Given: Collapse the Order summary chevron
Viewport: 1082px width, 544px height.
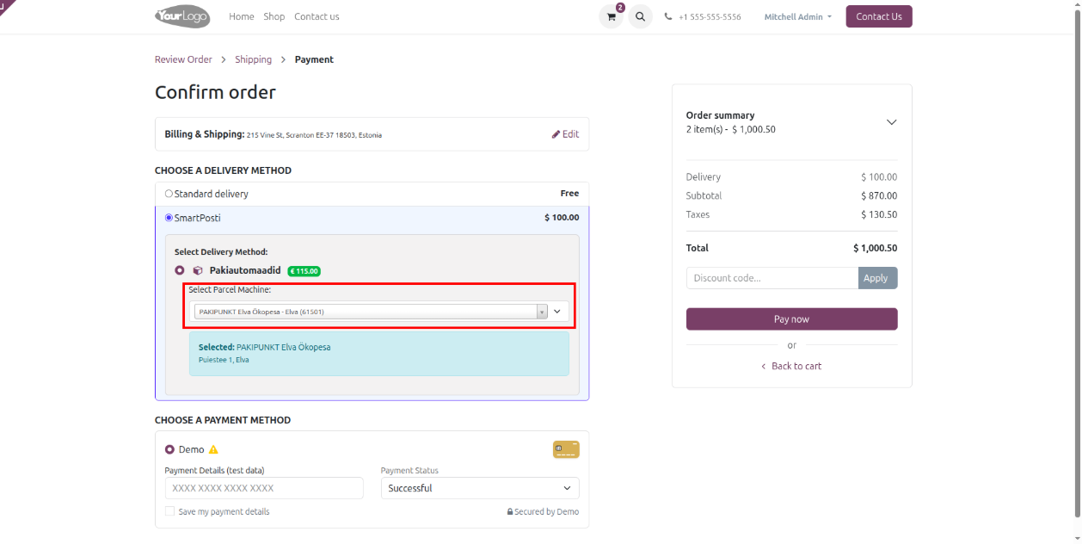Looking at the screenshot, I should [x=891, y=122].
